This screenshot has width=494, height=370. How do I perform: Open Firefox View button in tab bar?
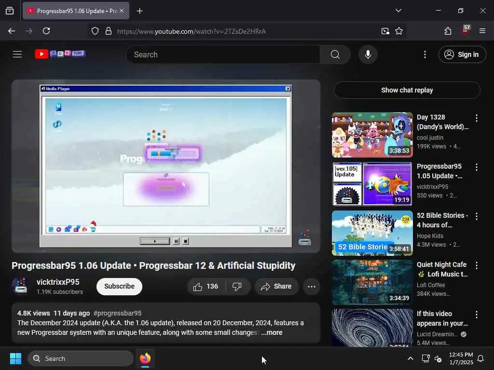click(x=10, y=11)
